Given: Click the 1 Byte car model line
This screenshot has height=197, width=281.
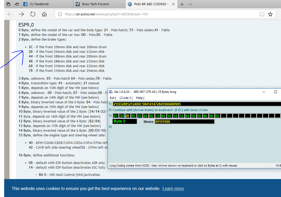Looking at the screenshot, I should 65,35.
